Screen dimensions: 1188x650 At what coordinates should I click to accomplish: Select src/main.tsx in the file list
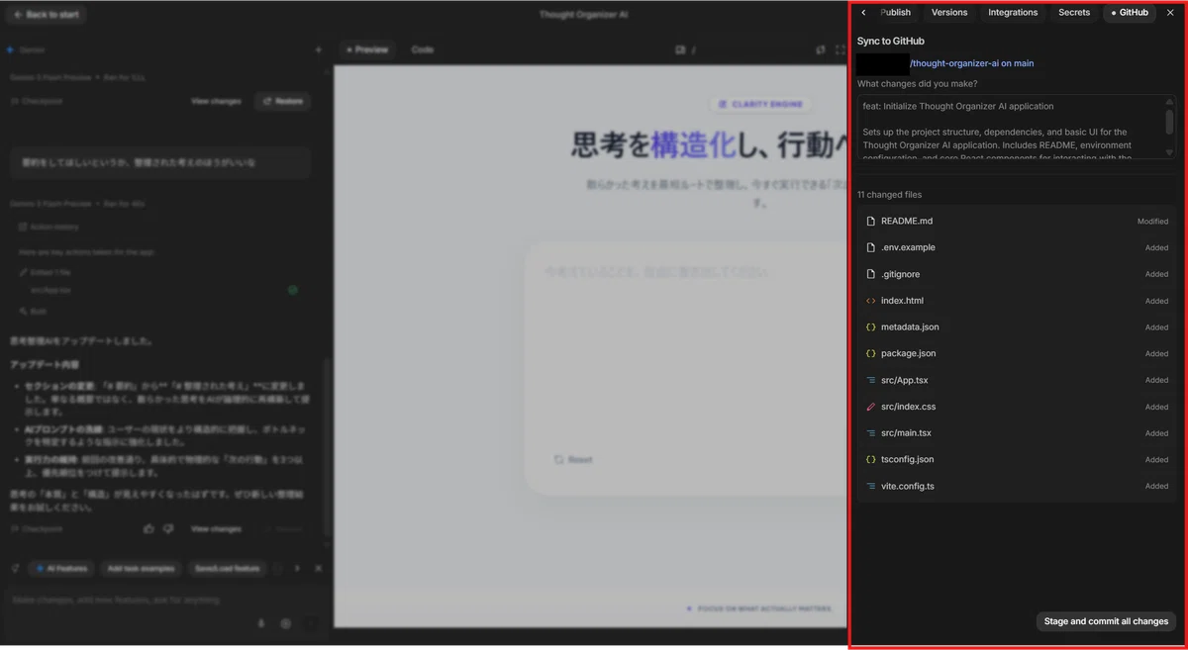[1017, 433]
